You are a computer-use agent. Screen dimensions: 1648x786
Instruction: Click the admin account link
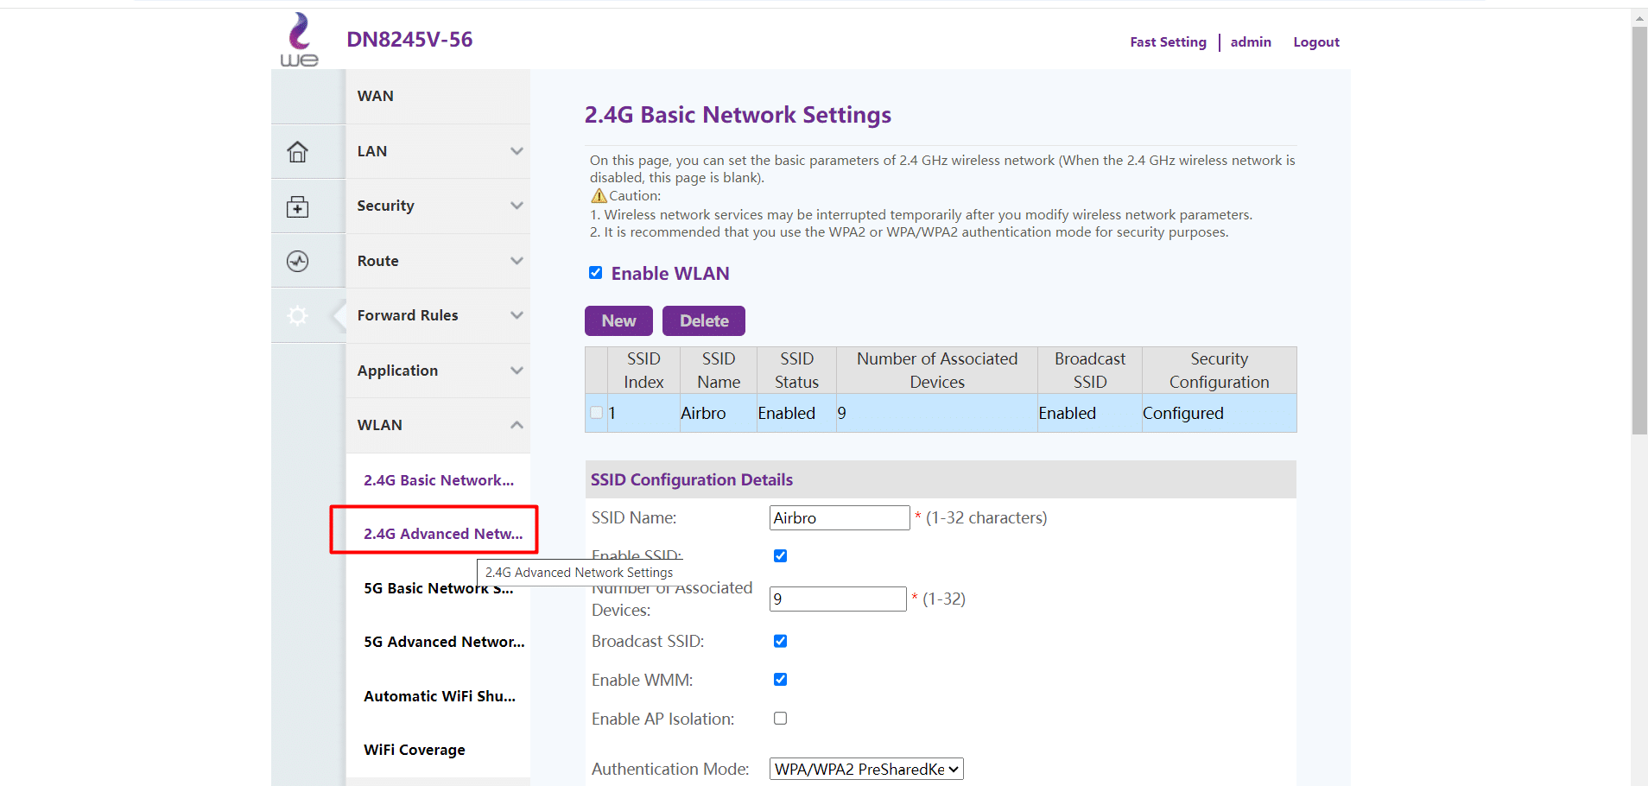click(1251, 41)
